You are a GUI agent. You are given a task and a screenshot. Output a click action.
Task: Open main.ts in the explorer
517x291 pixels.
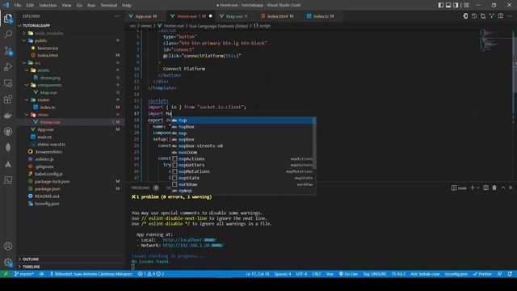pyautogui.click(x=44, y=137)
